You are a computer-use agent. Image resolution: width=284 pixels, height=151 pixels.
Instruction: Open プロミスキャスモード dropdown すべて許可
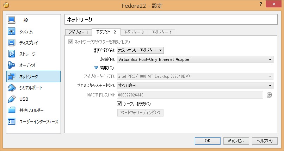click(195, 86)
